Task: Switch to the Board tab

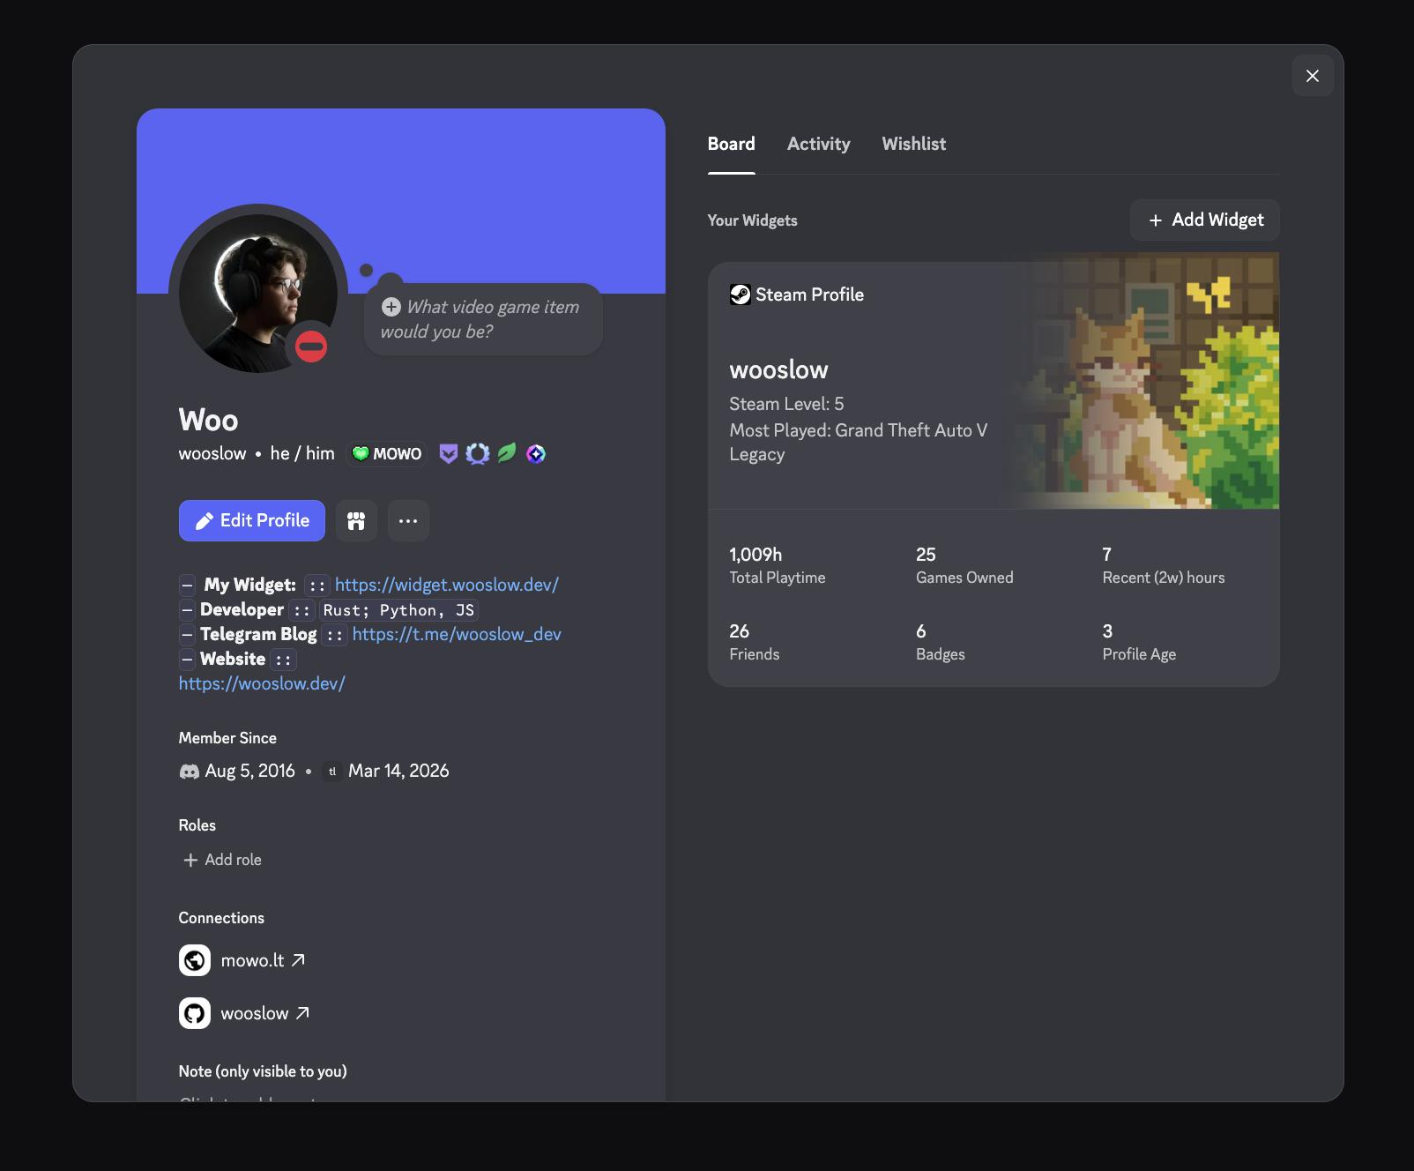Action: [731, 144]
